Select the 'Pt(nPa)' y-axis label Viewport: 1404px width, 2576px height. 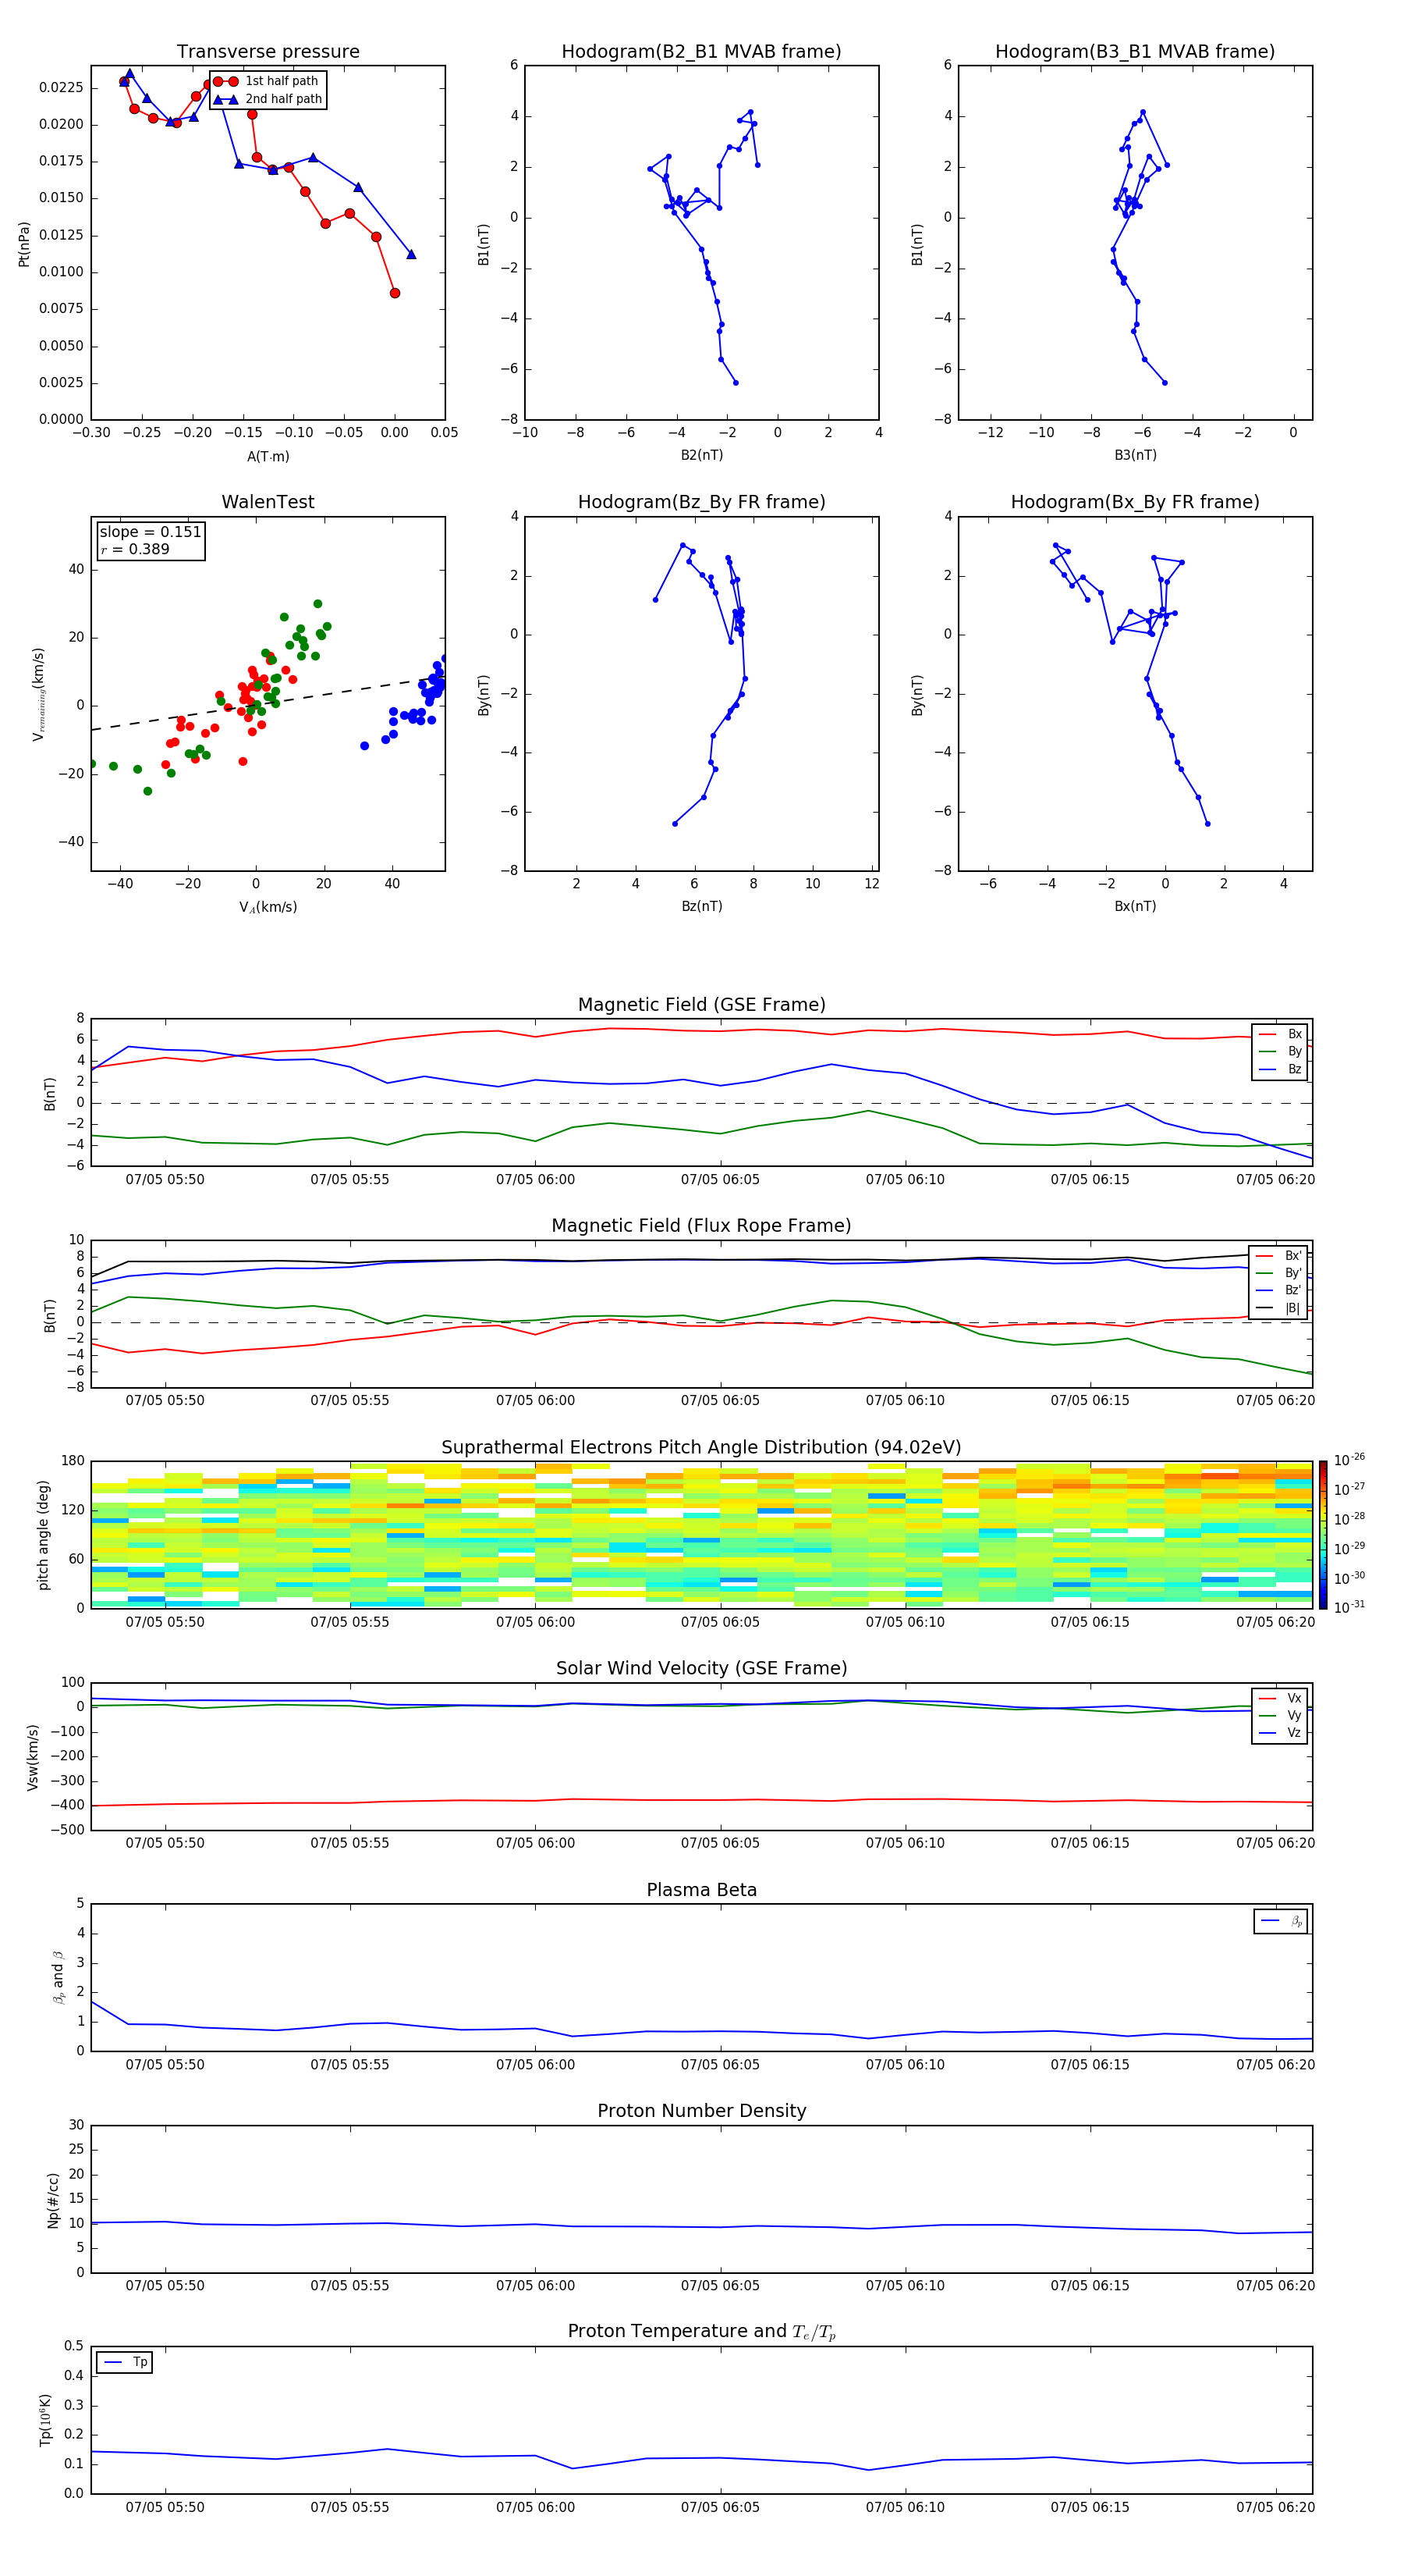[24, 243]
